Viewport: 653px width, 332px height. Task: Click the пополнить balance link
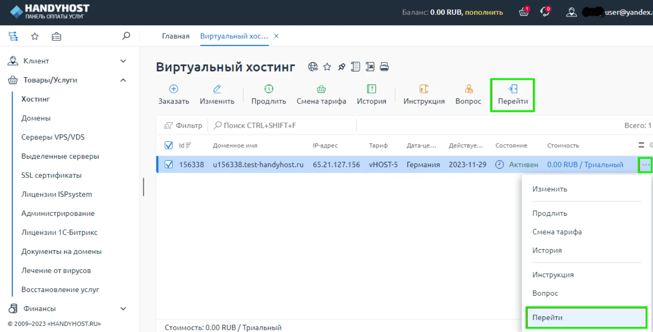point(484,12)
